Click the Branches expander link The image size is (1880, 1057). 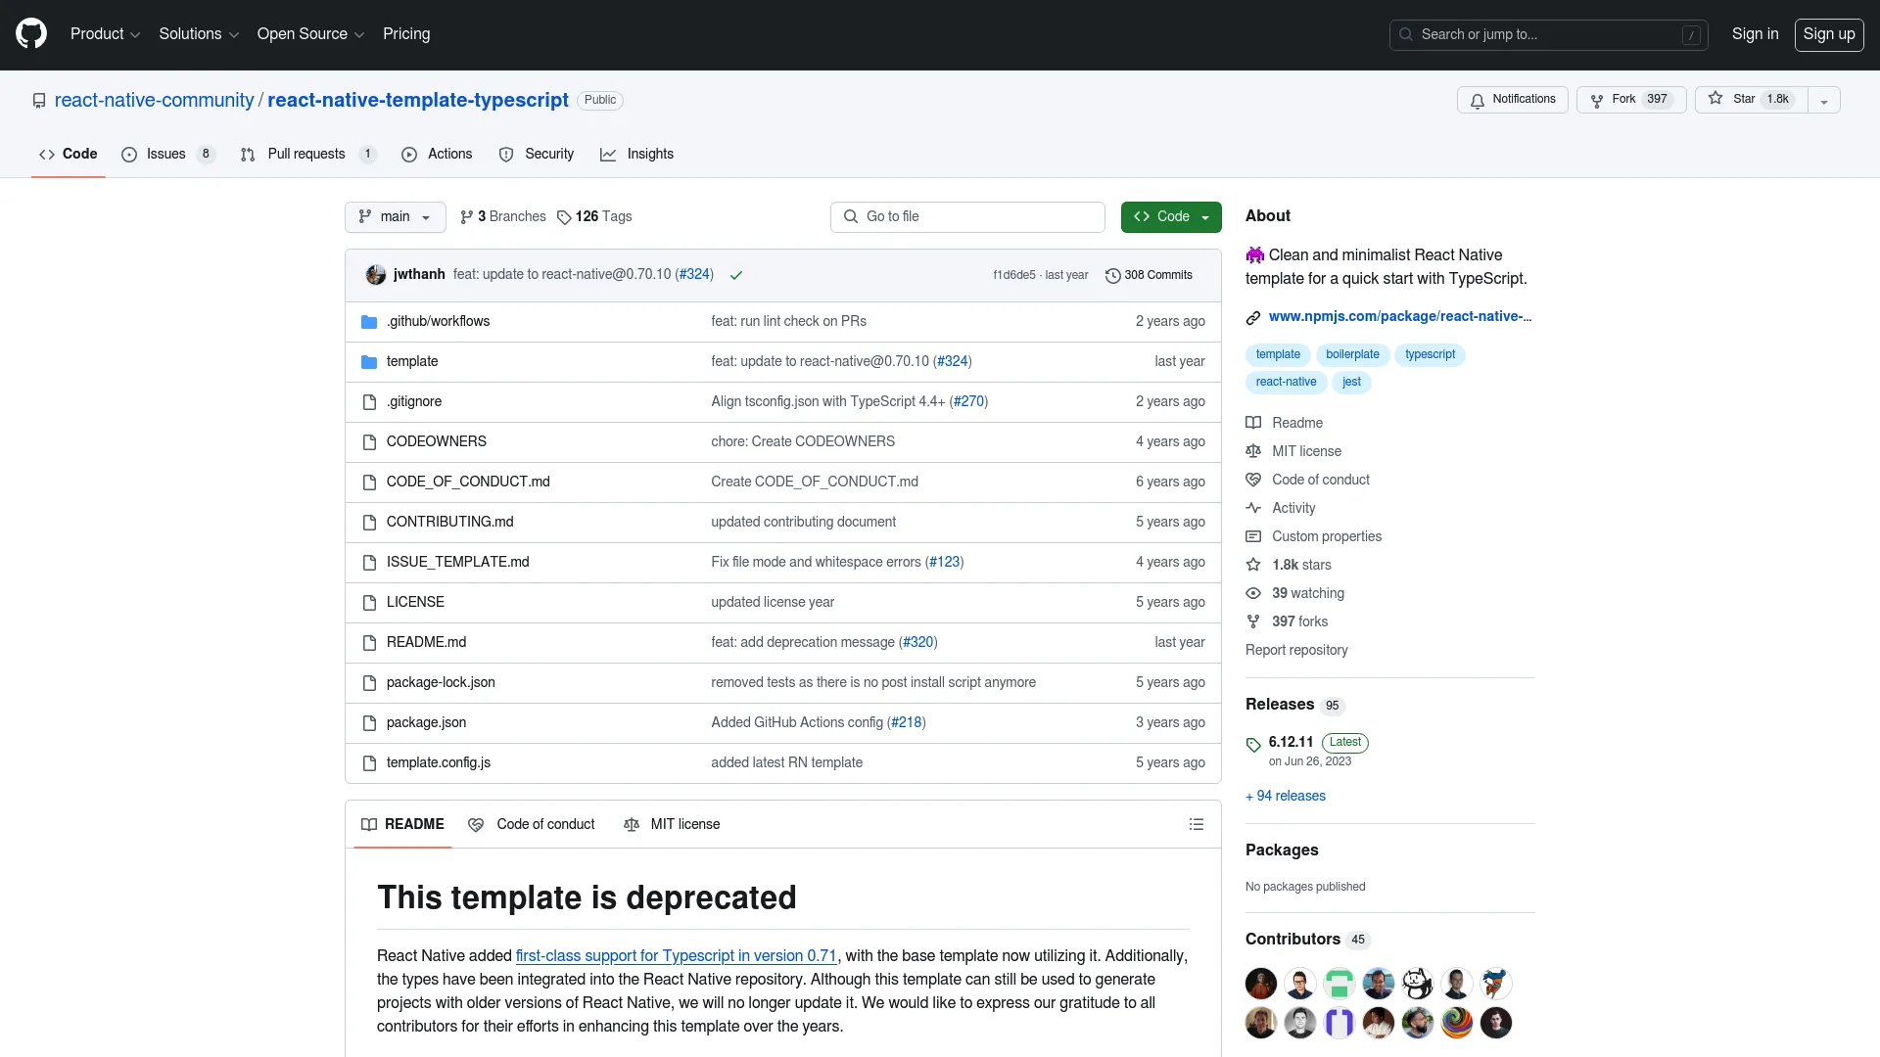coord(502,215)
